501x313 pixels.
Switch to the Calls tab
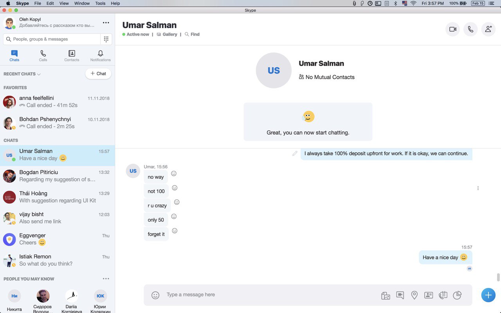pyautogui.click(x=43, y=56)
